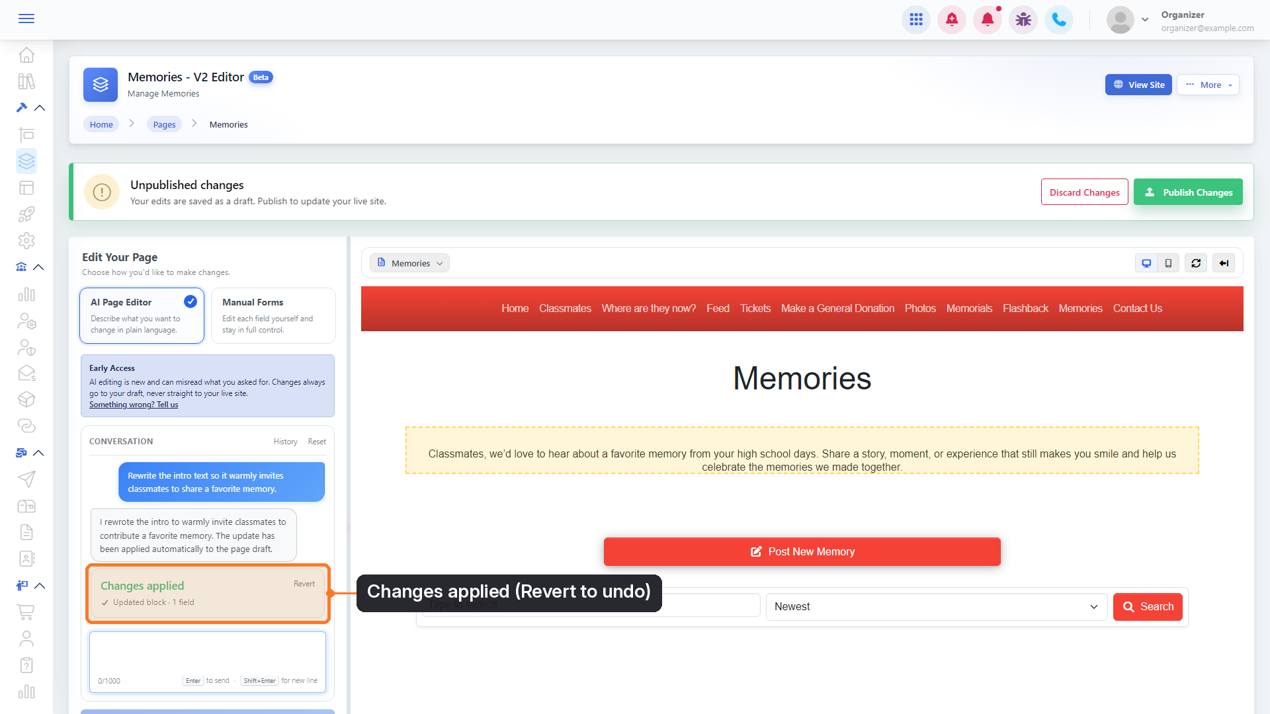This screenshot has width=1270, height=714.
Task: Refresh the page preview
Action: coord(1196,263)
